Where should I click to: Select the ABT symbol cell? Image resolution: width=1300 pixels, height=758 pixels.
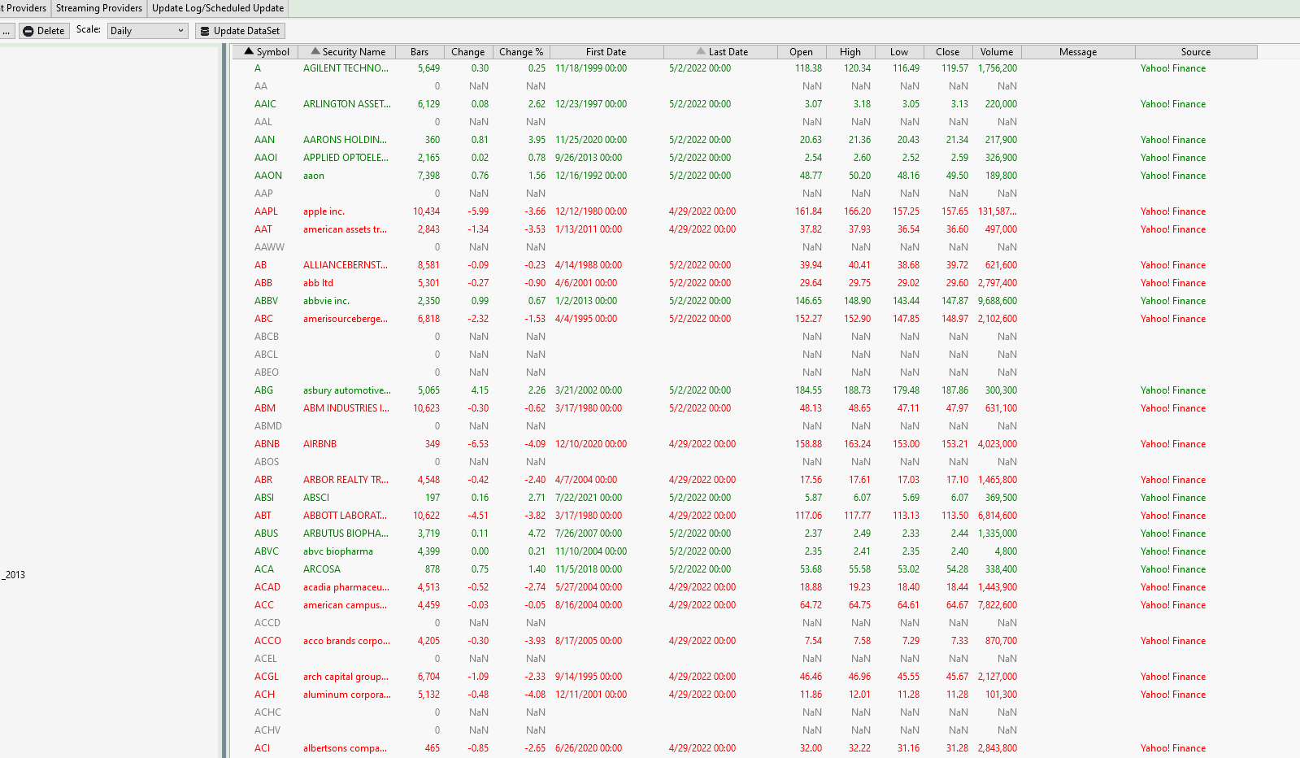pos(263,516)
